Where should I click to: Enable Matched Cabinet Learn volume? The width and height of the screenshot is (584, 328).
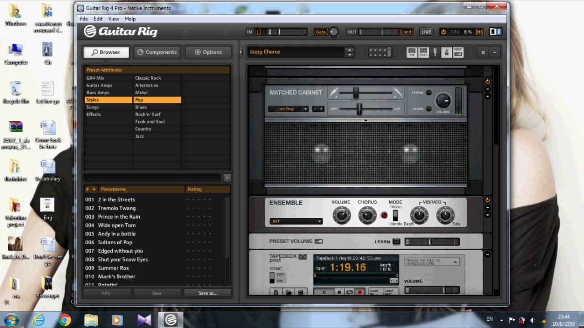click(429, 109)
